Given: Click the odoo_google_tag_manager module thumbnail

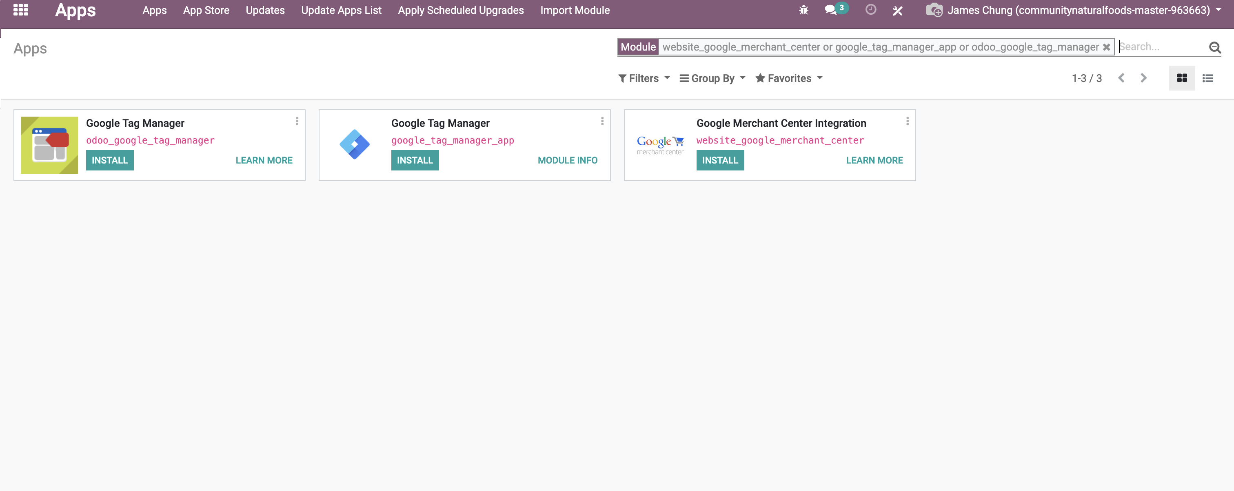Looking at the screenshot, I should (49, 145).
